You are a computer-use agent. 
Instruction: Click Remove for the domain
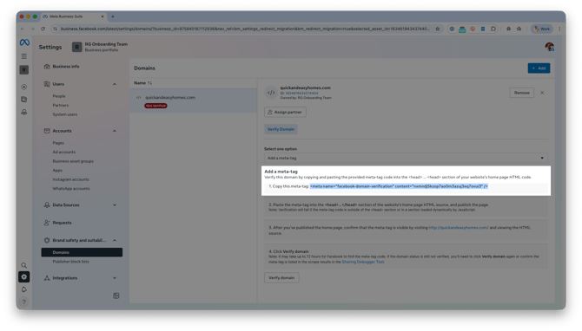click(x=522, y=93)
